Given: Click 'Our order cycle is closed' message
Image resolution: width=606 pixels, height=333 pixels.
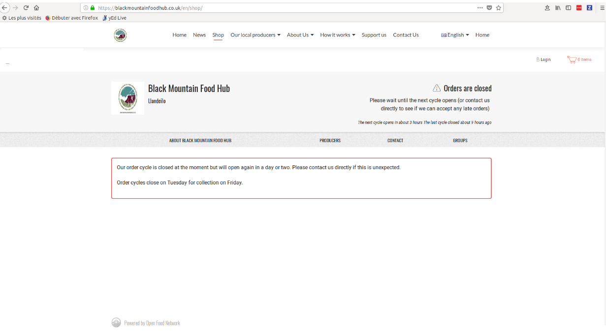Looking at the screenshot, I should [x=258, y=167].
